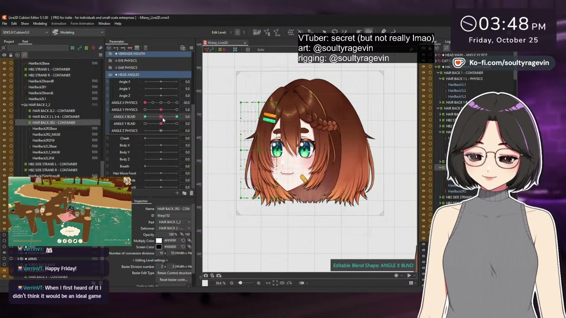Open the Deformer dropdown in Inspector
566x318 pixels.
point(174,228)
